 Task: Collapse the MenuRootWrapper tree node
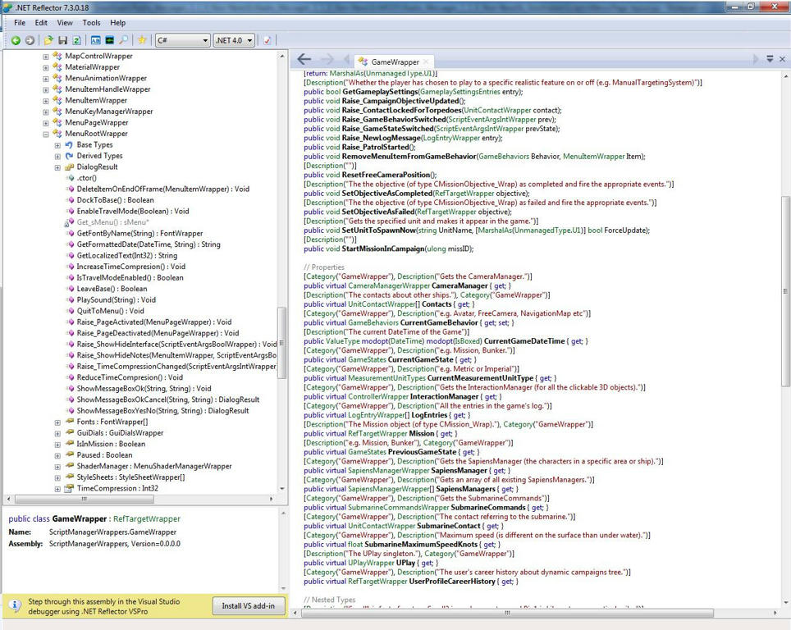pyautogui.click(x=46, y=135)
